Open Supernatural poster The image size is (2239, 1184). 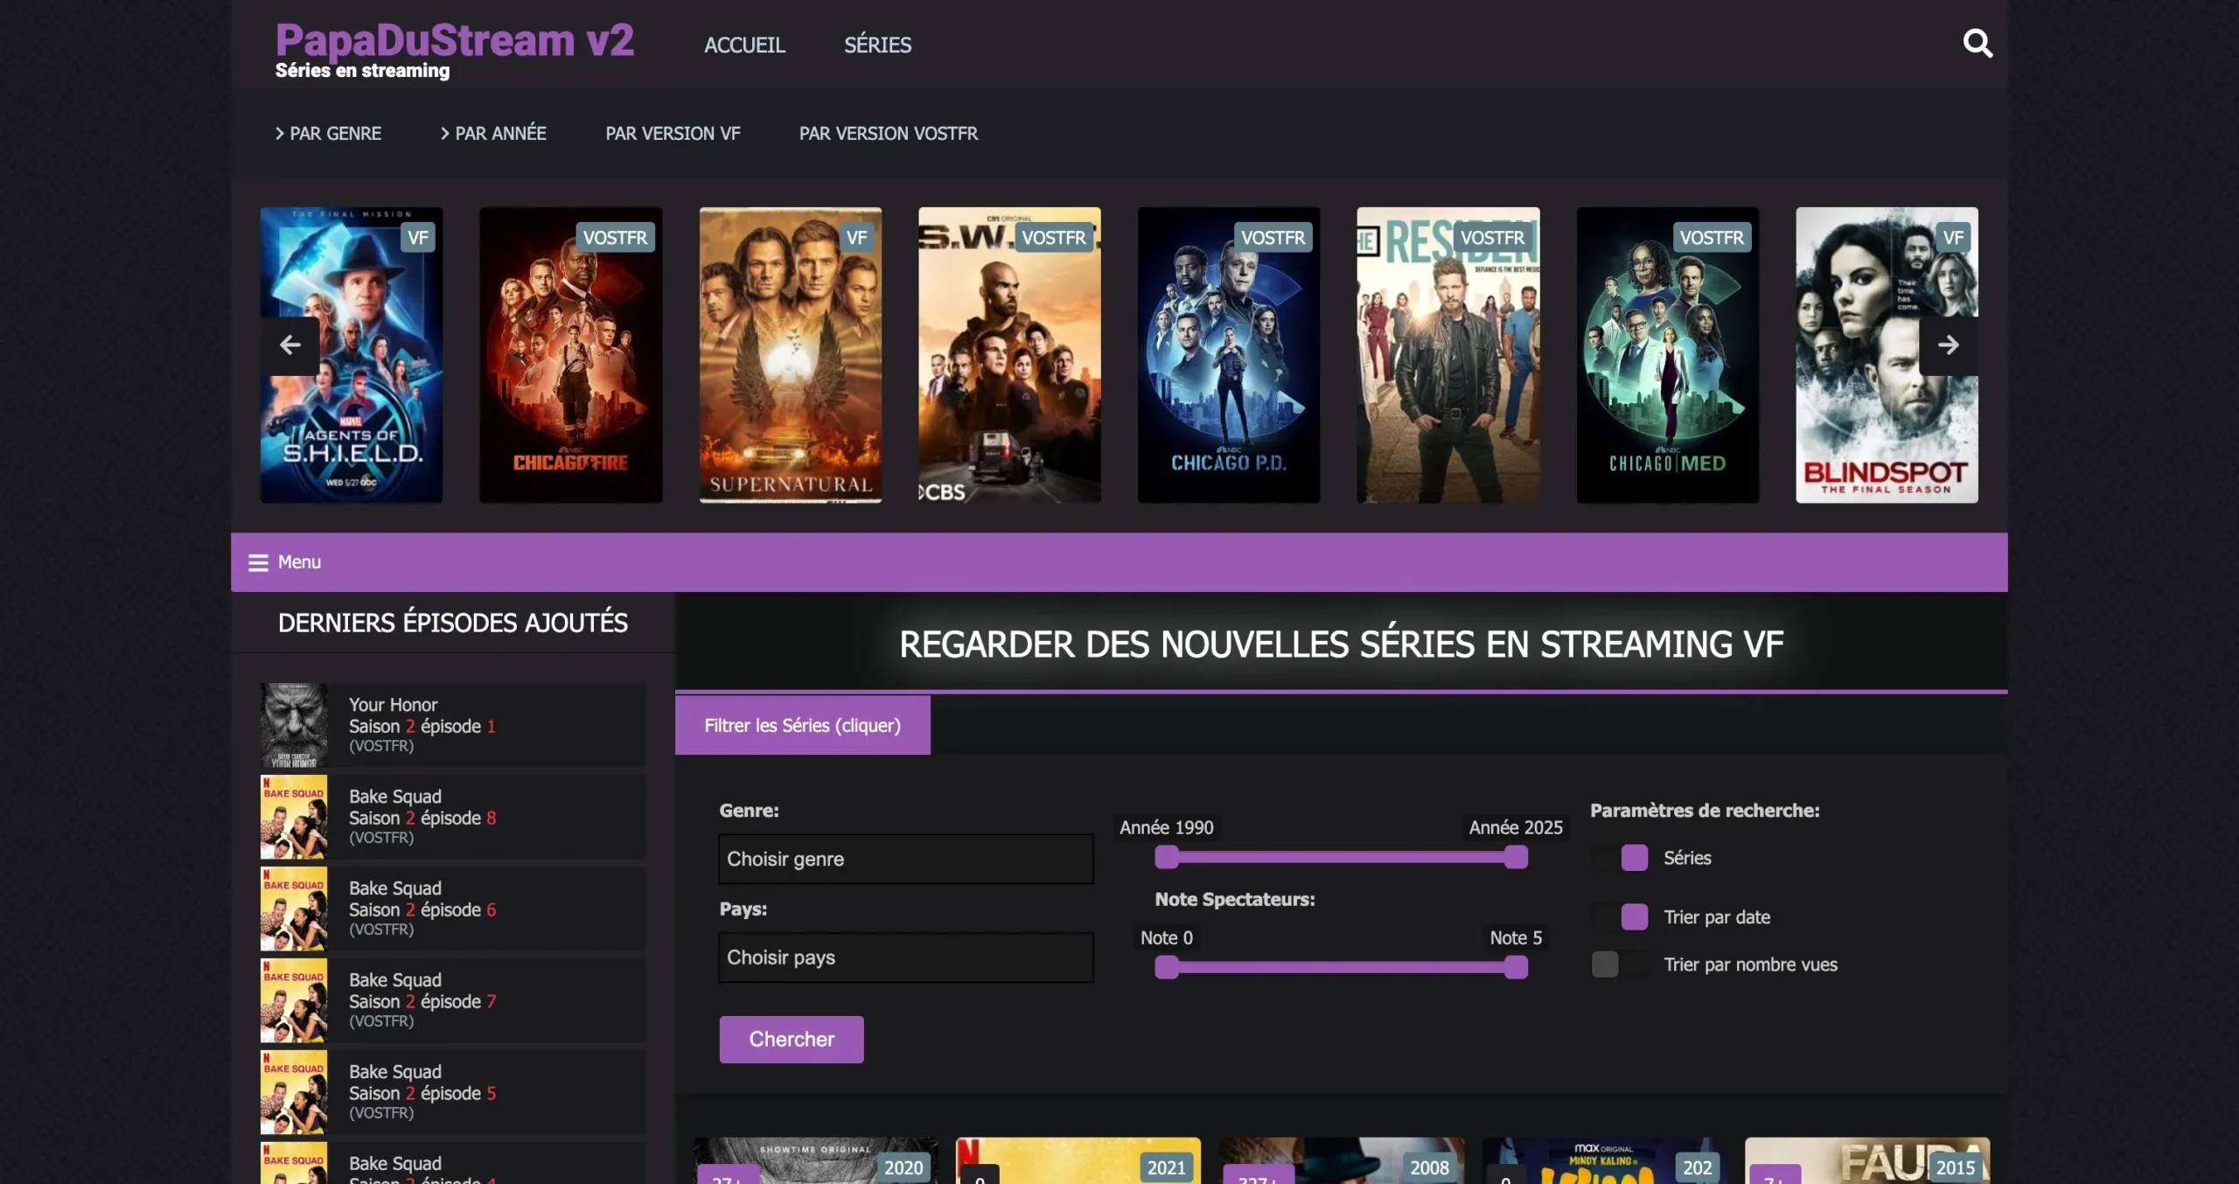(x=791, y=355)
